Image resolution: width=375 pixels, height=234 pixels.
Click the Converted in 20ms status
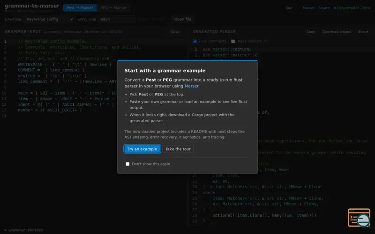tap(352, 8)
